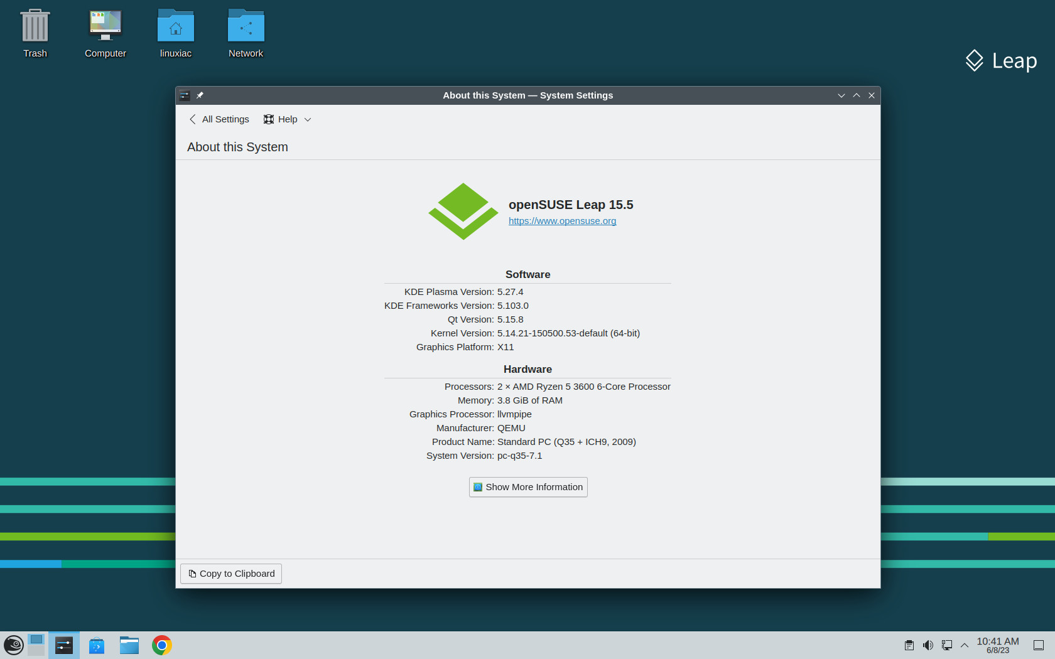Show hidden system tray icons

click(965, 645)
